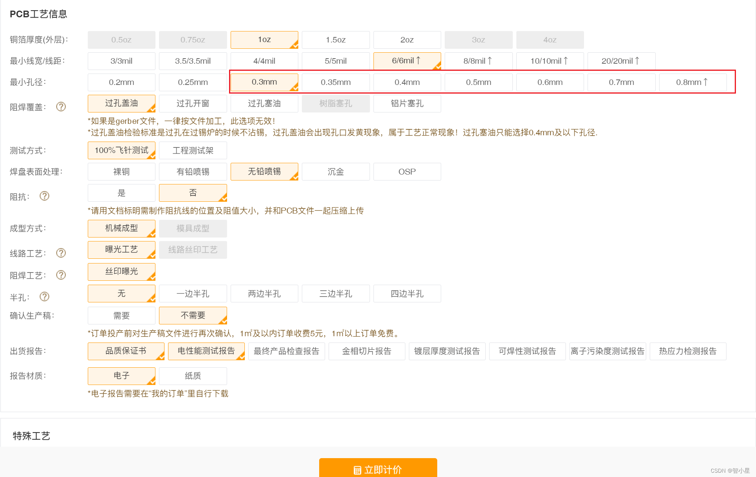Toggle 热应力检测报告 shipping report

pyautogui.click(x=688, y=351)
